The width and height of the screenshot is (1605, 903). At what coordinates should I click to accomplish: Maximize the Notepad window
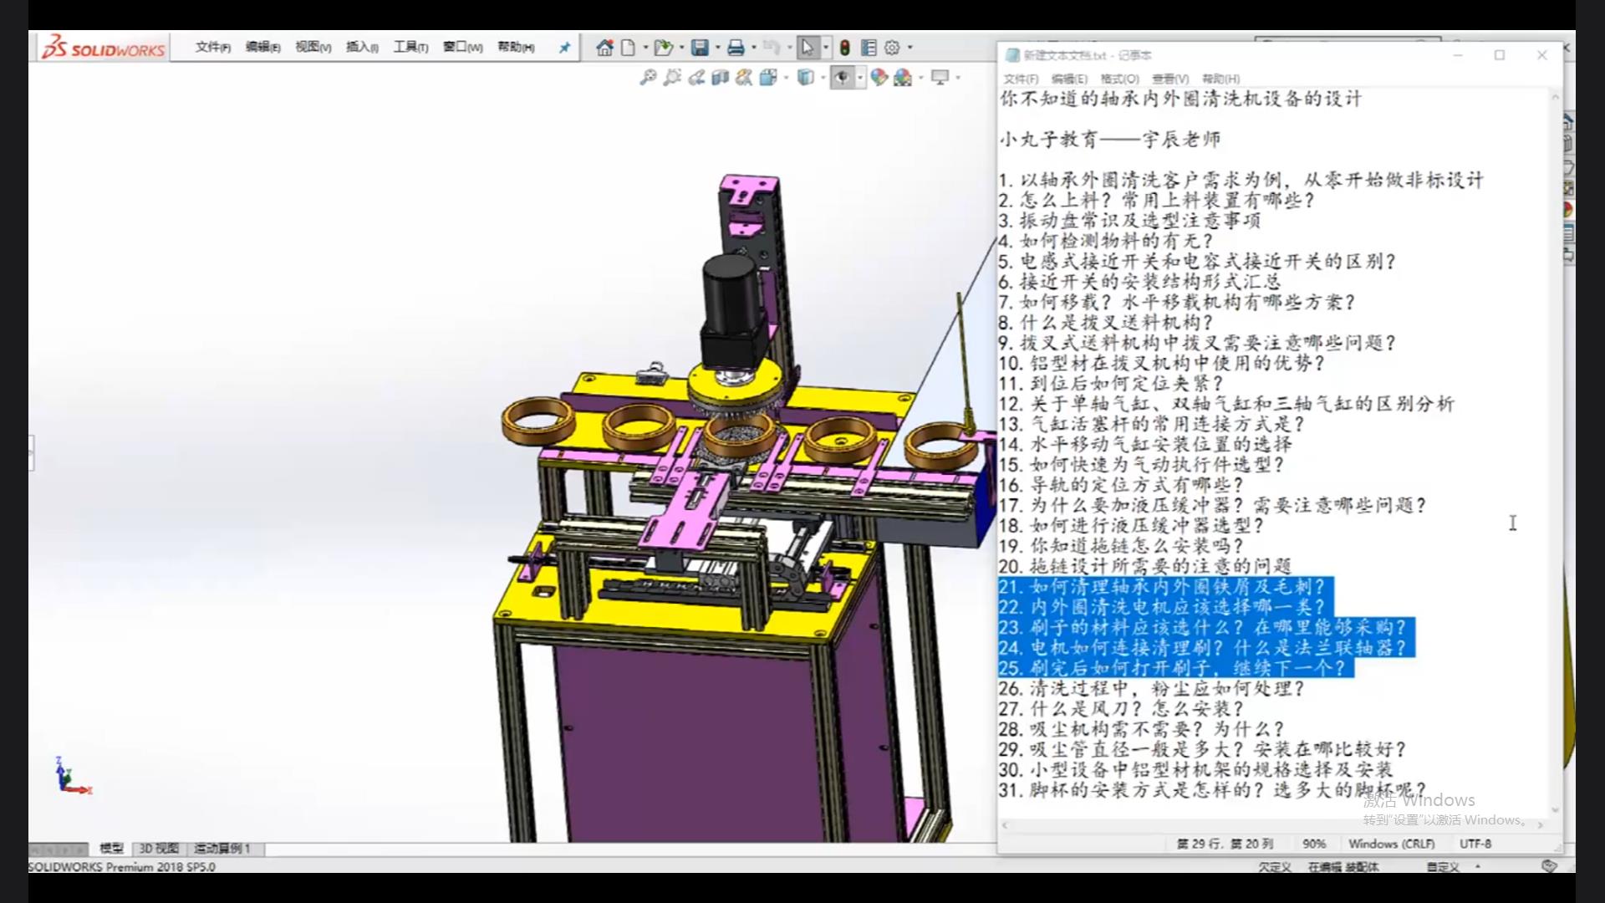1500,55
